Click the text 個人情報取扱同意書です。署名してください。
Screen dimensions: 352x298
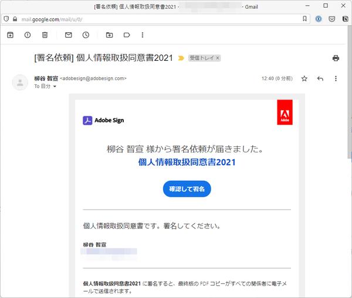(152, 226)
